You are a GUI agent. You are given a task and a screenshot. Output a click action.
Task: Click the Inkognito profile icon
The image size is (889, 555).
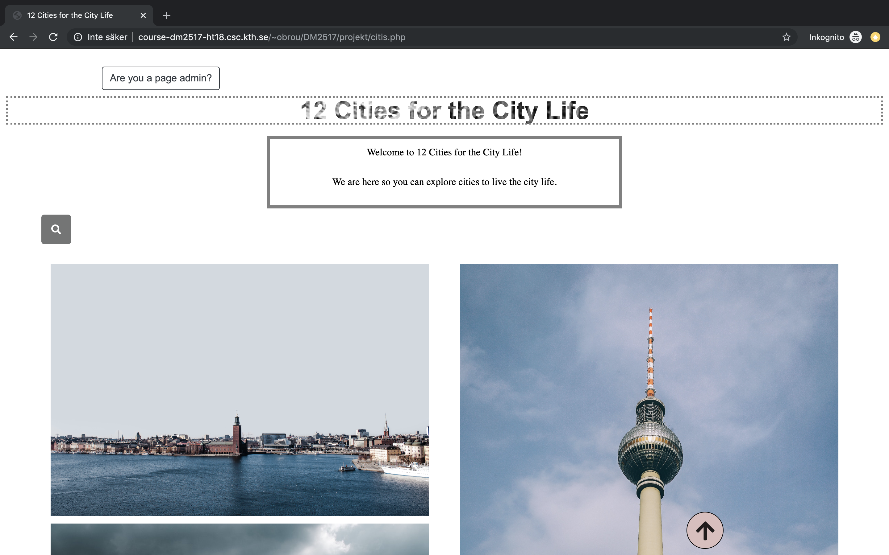pos(856,37)
